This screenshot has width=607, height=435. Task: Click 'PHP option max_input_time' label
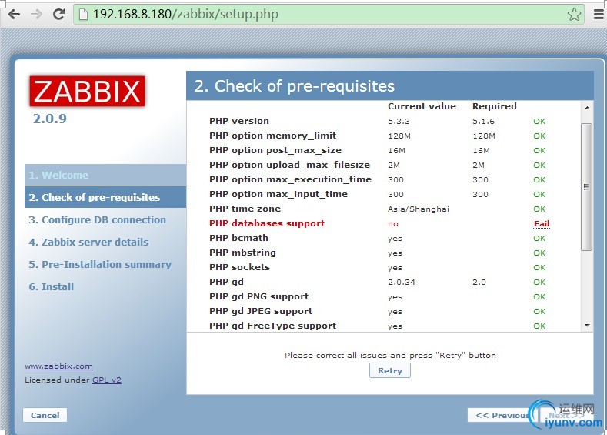278,194
